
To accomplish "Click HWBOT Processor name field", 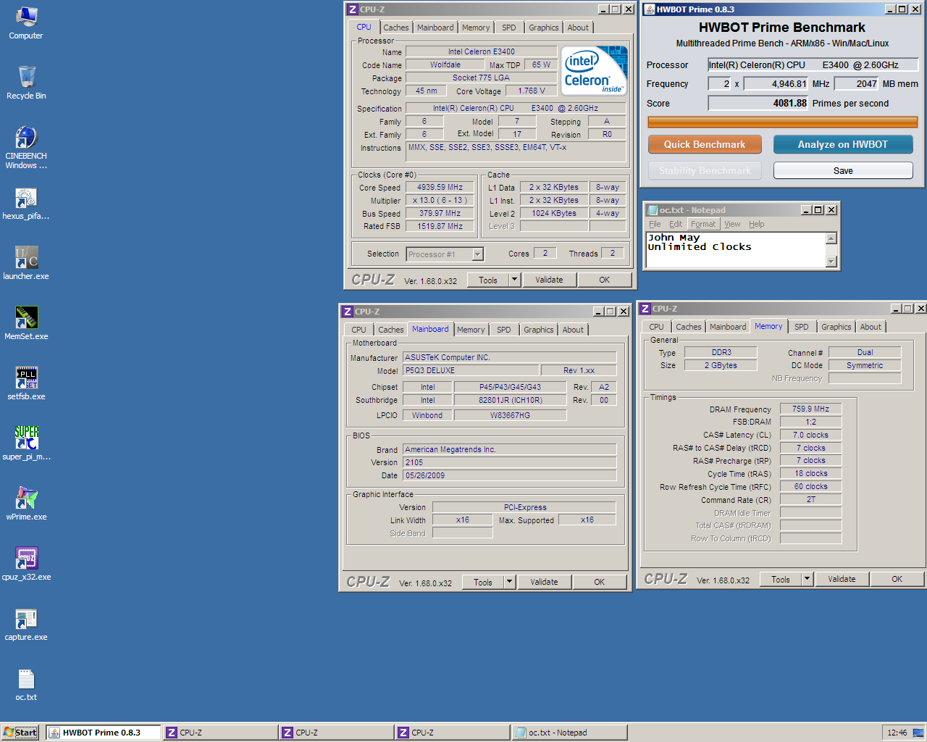I will 813,64.
